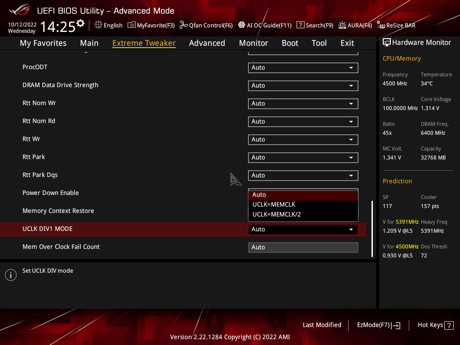Open MyFavorite(F3) text button
The height and width of the screenshot is (345, 460).
coord(156,25)
